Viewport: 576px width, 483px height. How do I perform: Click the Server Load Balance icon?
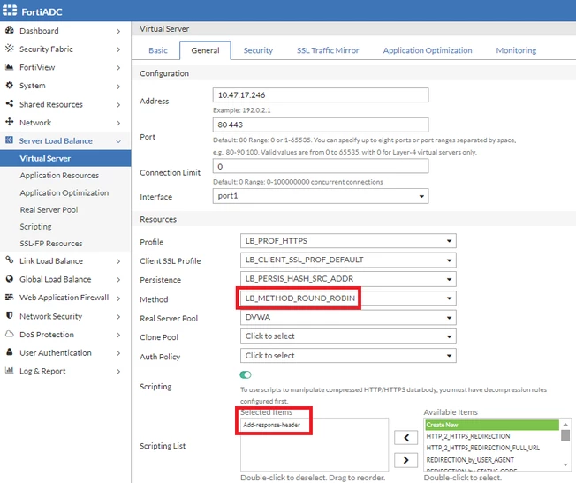coord(10,140)
